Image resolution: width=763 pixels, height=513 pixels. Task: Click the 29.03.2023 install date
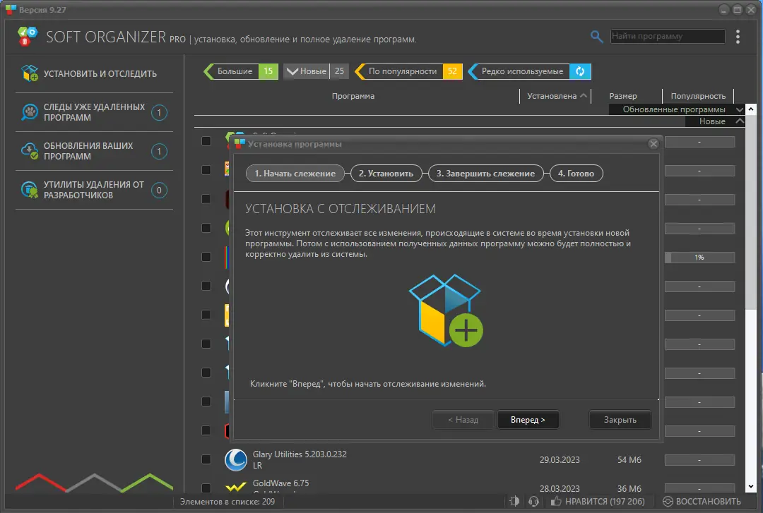point(560,460)
